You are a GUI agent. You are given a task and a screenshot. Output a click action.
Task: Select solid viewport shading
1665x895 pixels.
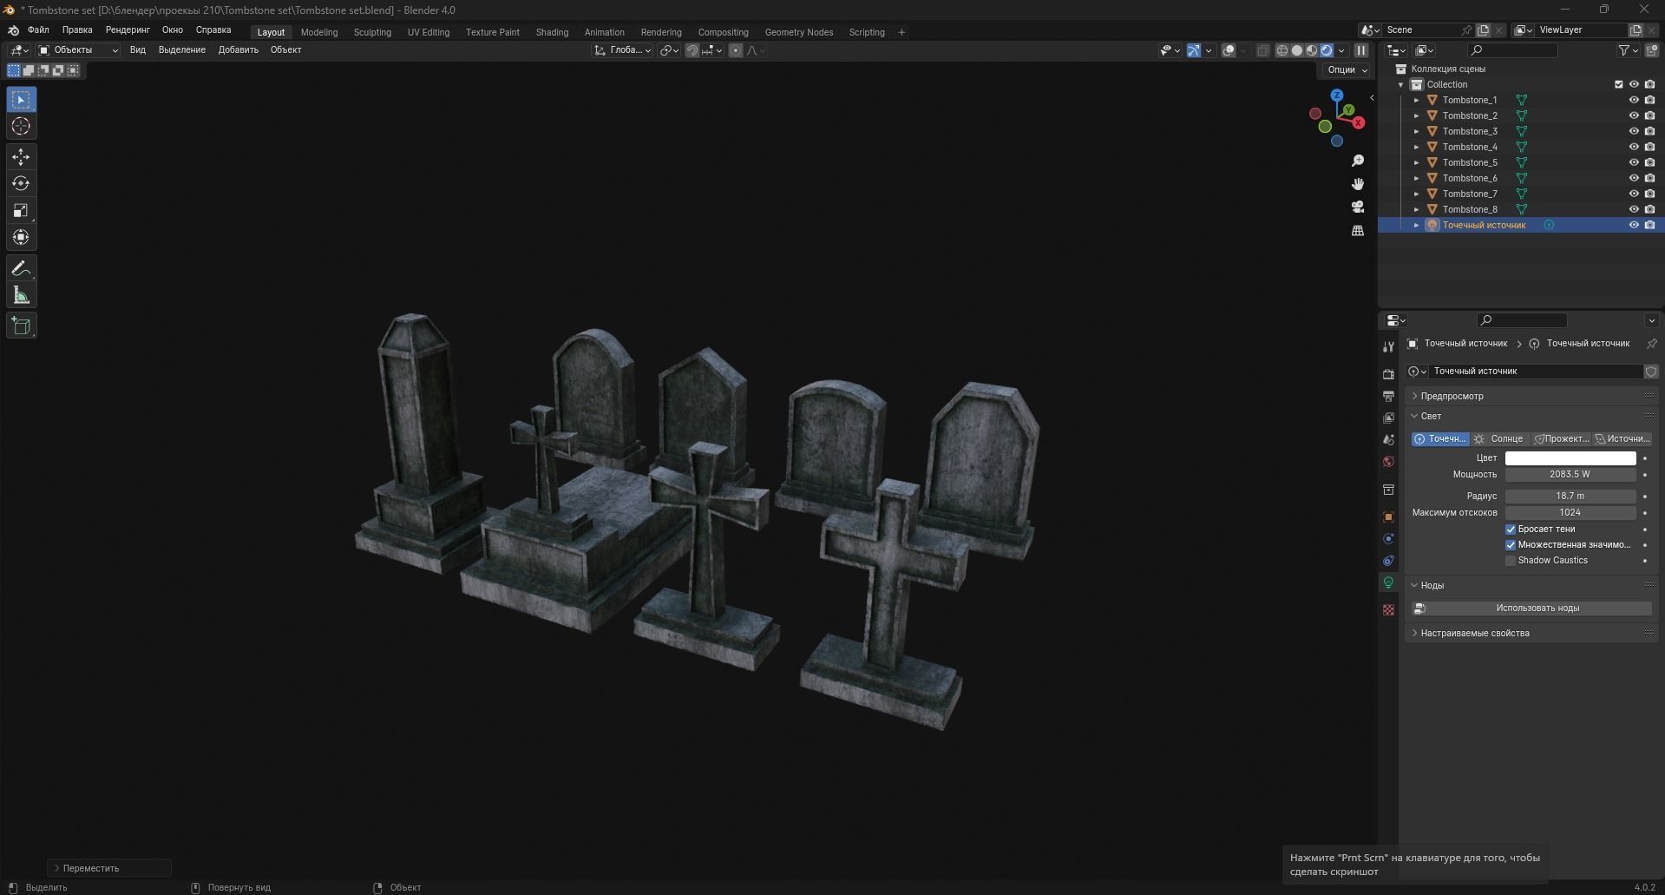click(1297, 50)
